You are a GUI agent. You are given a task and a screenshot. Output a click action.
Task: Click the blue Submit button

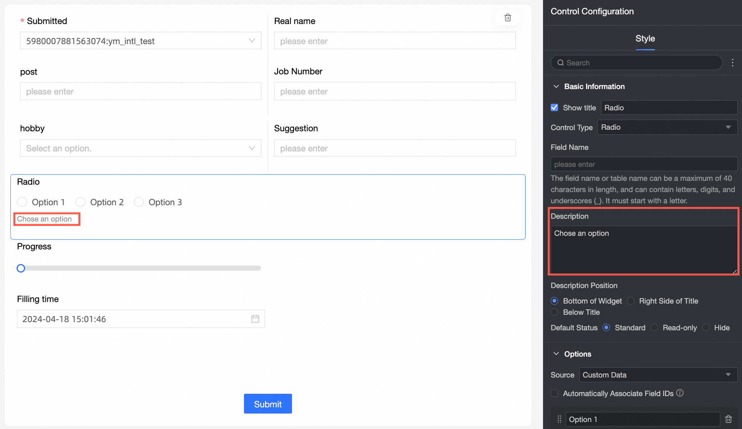[268, 404]
